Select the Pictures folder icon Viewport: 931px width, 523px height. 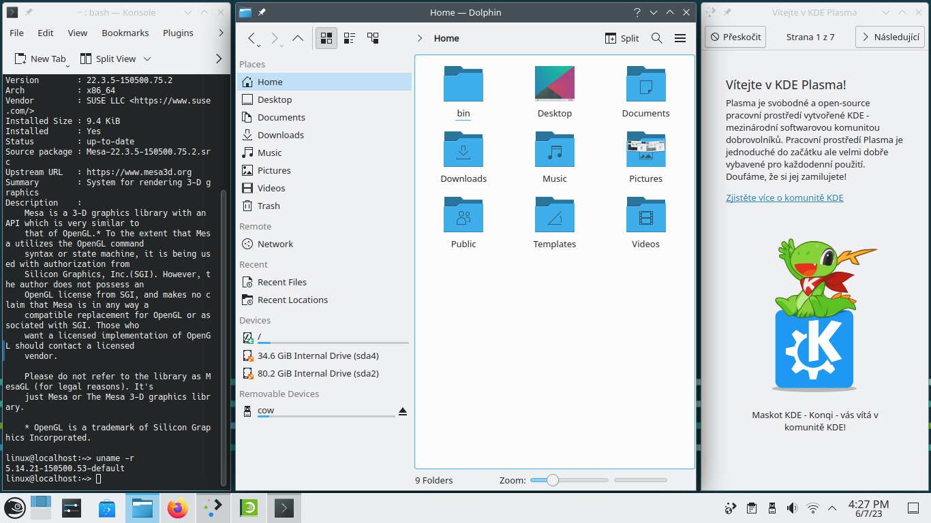[646, 149]
